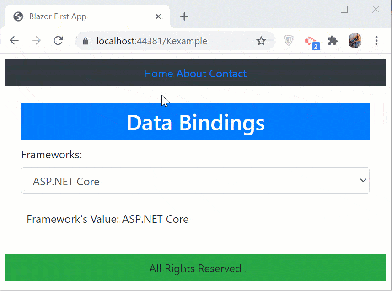Reload the current page
This screenshot has width=392, height=291.
click(58, 41)
